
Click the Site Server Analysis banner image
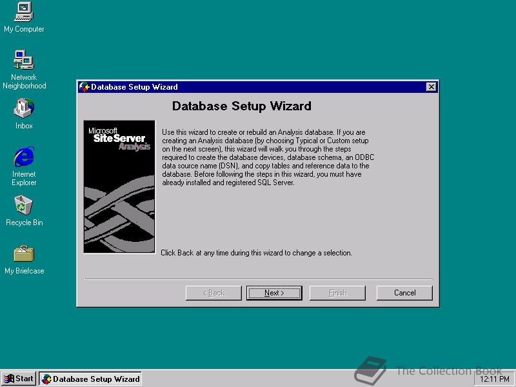pyautogui.click(x=119, y=186)
